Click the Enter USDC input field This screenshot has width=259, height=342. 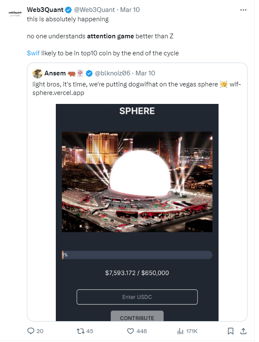pos(137,297)
